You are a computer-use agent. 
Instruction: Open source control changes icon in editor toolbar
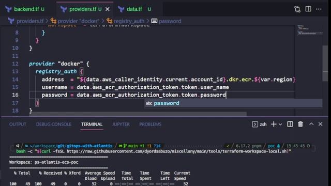point(297,9)
